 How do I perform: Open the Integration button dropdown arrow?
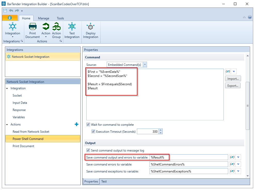point(13,37)
